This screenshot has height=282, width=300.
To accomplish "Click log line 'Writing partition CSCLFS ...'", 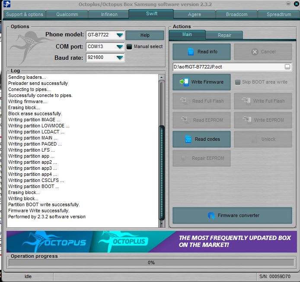I will [x=36, y=180].
